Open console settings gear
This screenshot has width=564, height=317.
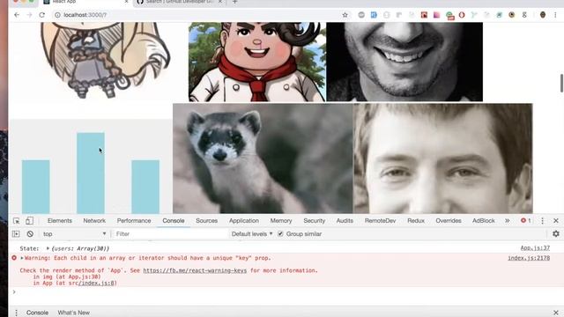556,234
